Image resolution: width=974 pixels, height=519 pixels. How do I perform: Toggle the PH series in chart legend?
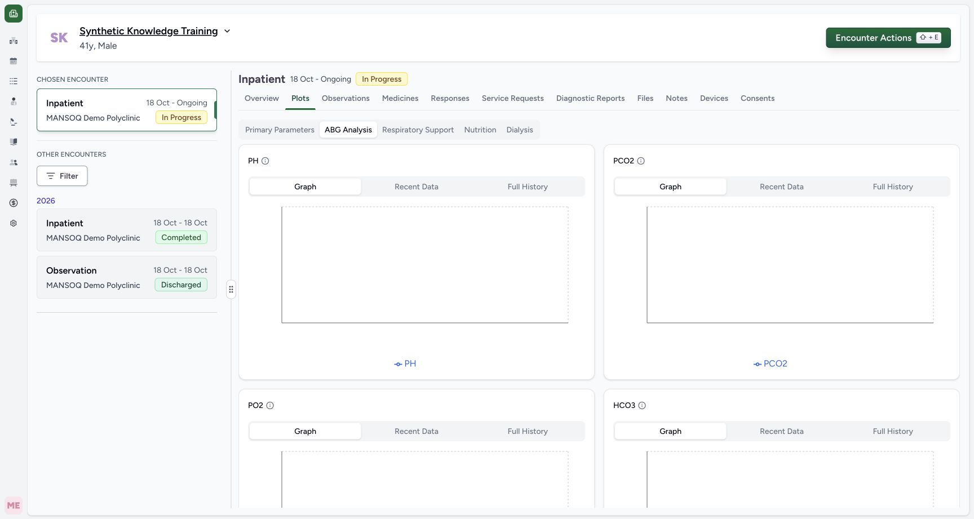coord(405,363)
